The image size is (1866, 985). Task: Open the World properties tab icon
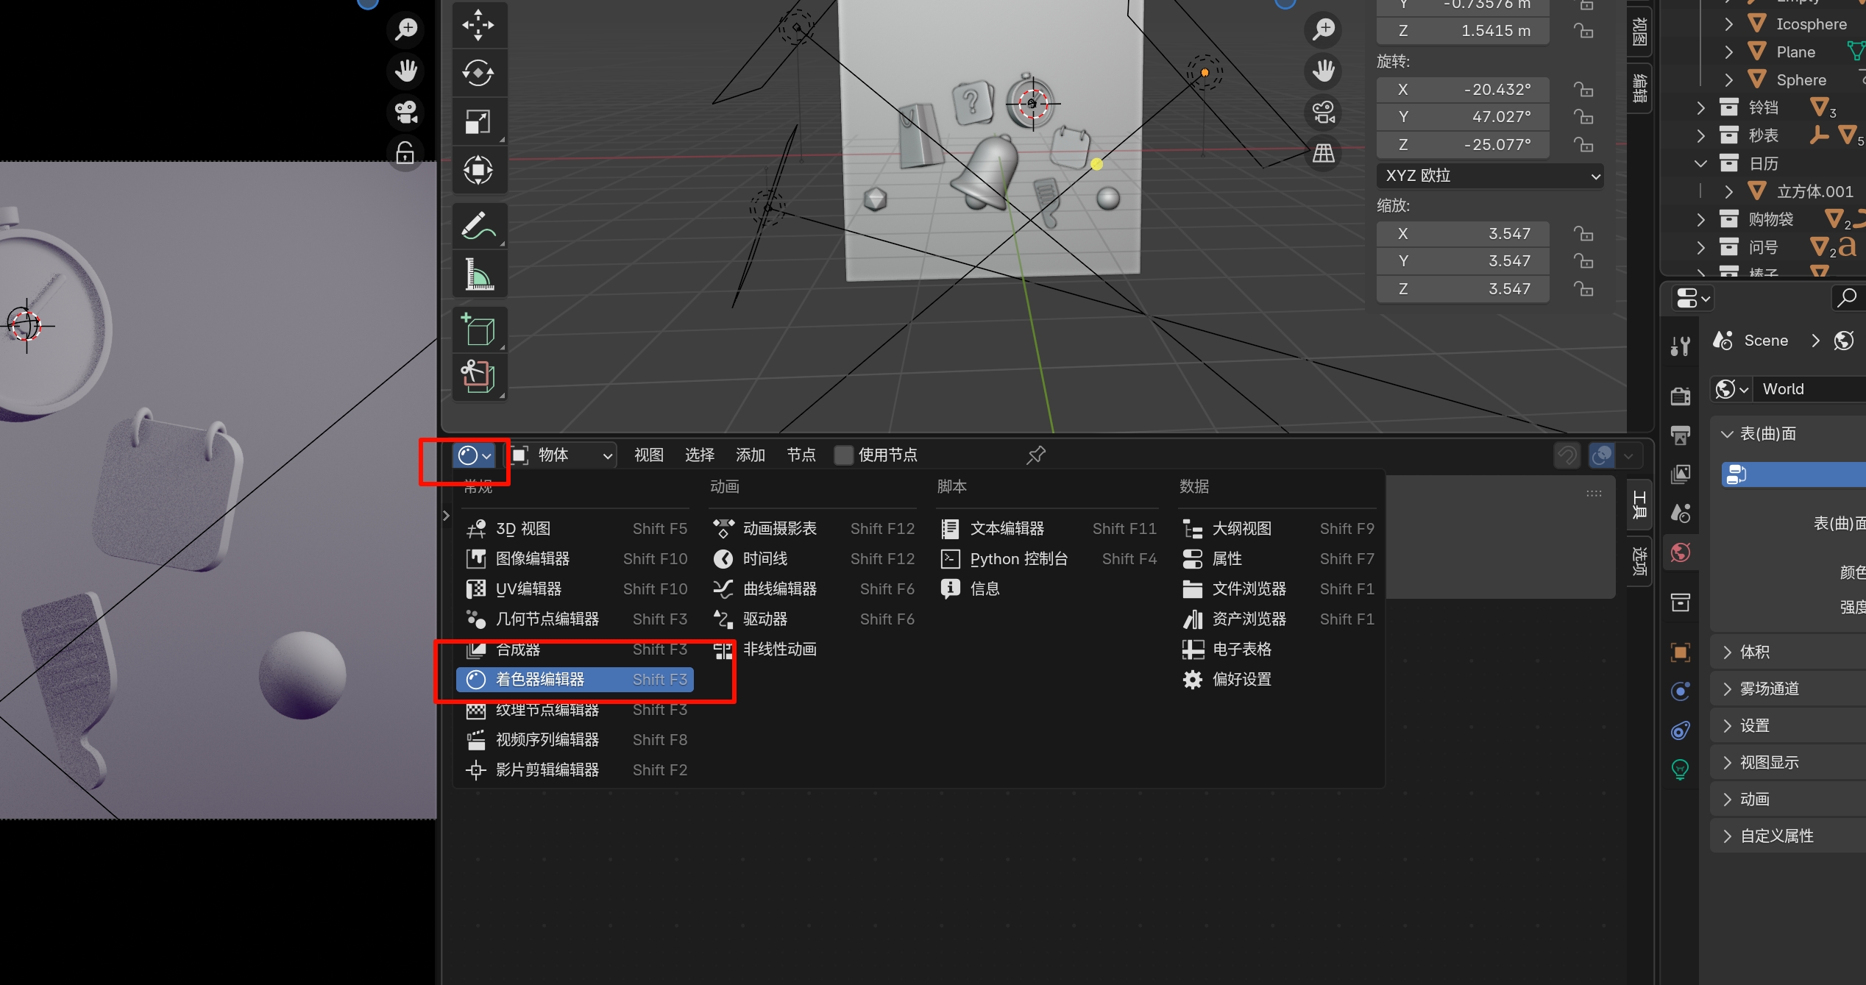(x=1681, y=552)
